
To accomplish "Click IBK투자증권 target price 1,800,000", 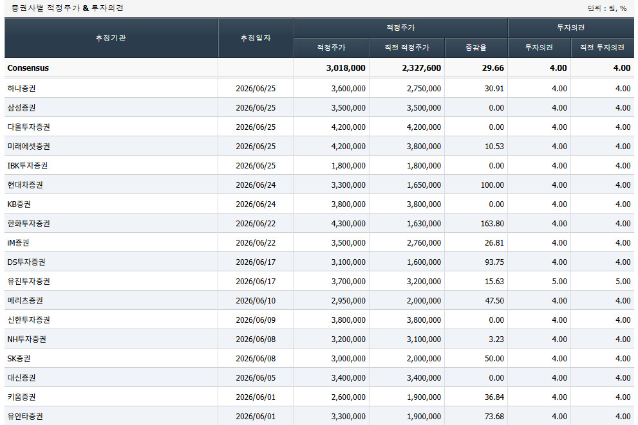I will [348, 165].
